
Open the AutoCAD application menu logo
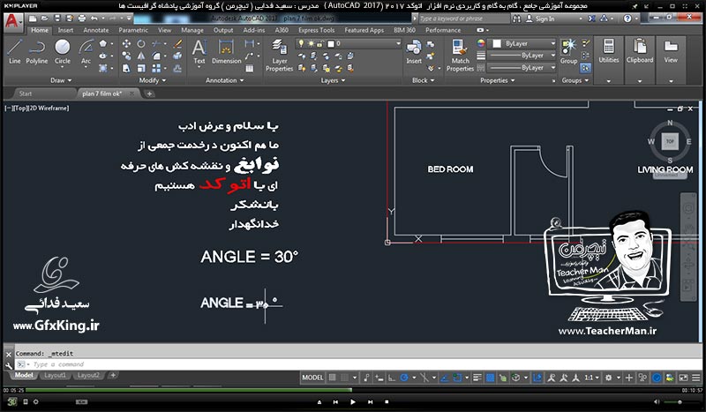coord(12,21)
